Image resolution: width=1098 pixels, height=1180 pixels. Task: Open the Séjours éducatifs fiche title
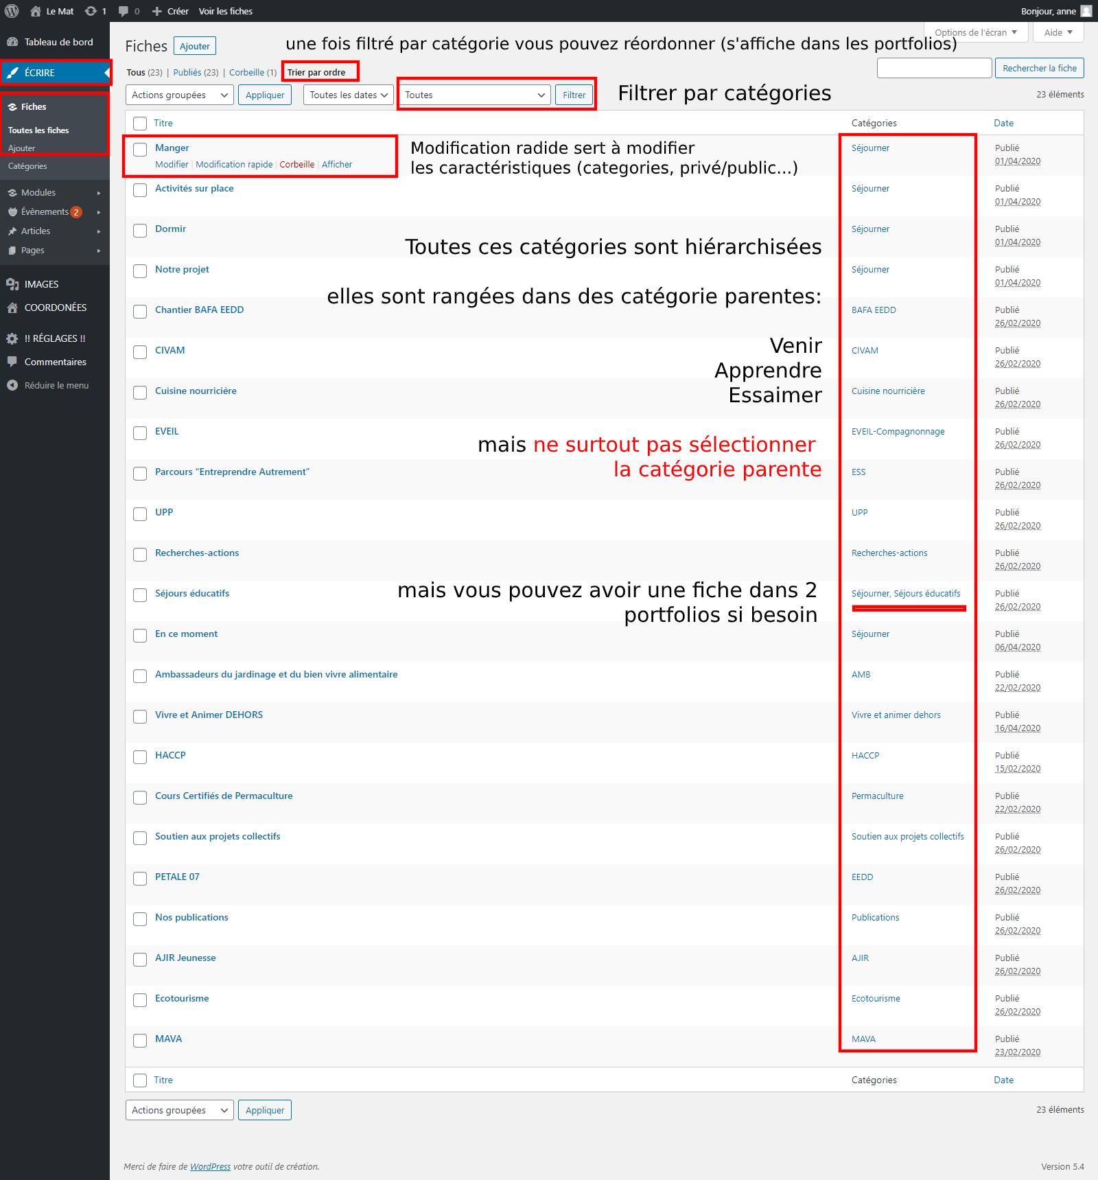(x=192, y=594)
